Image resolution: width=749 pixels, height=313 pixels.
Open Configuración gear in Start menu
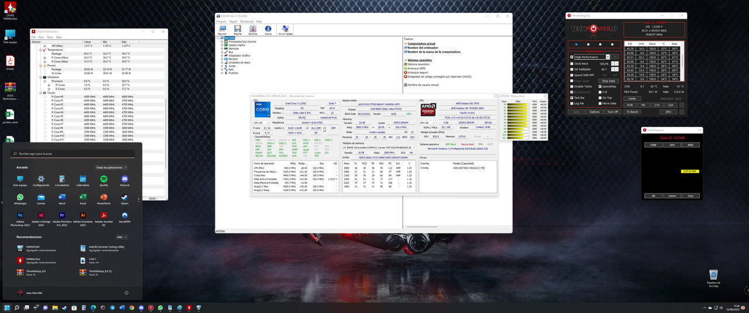pyautogui.click(x=41, y=180)
